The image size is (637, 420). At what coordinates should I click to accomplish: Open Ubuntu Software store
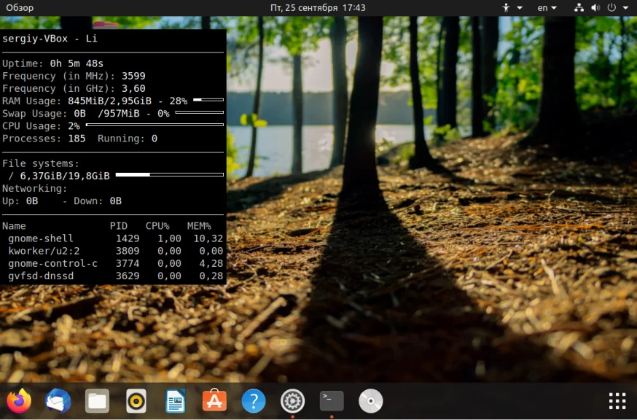214,400
